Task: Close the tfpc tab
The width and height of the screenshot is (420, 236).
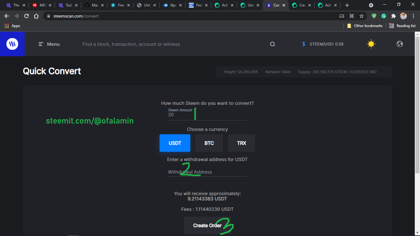Action: 181,5
